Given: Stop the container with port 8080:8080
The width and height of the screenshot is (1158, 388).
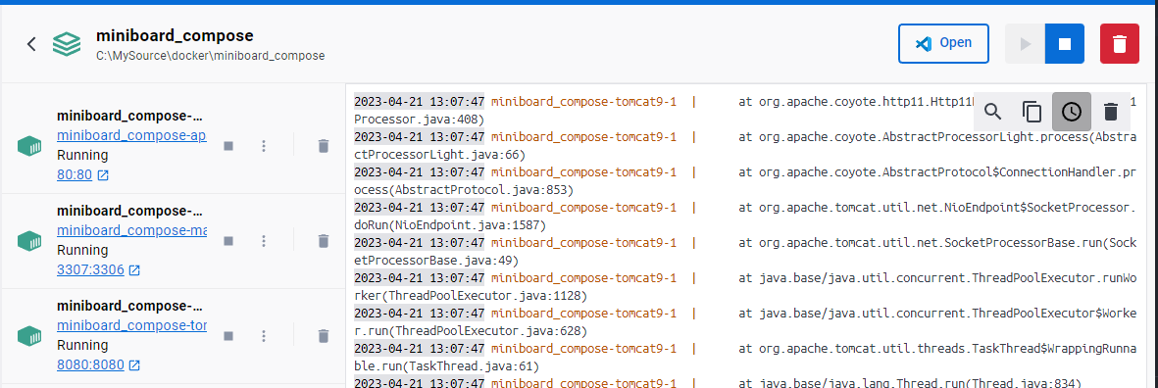Looking at the screenshot, I should point(228,336).
